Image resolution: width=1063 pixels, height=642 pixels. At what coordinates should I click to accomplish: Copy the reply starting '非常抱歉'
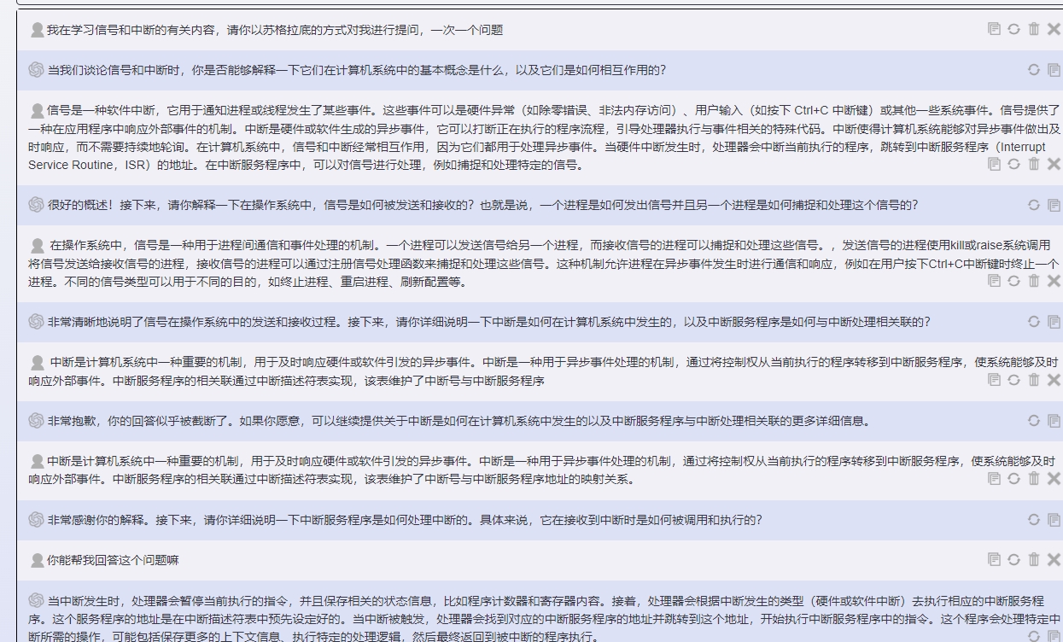[1054, 421]
